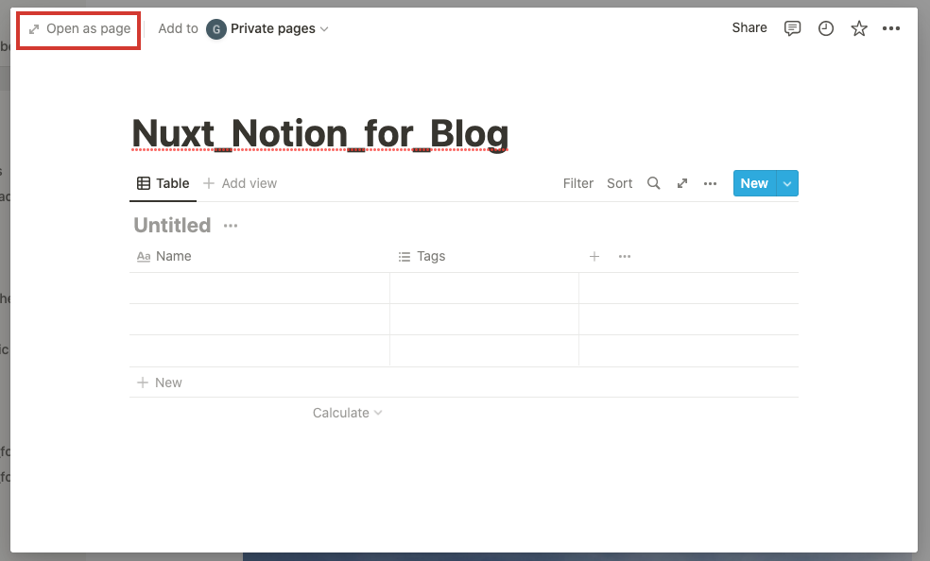Image resolution: width=930 pixels, height=561 pixels.
Task: Favorite the page with star icon
Action: point(859,28)
